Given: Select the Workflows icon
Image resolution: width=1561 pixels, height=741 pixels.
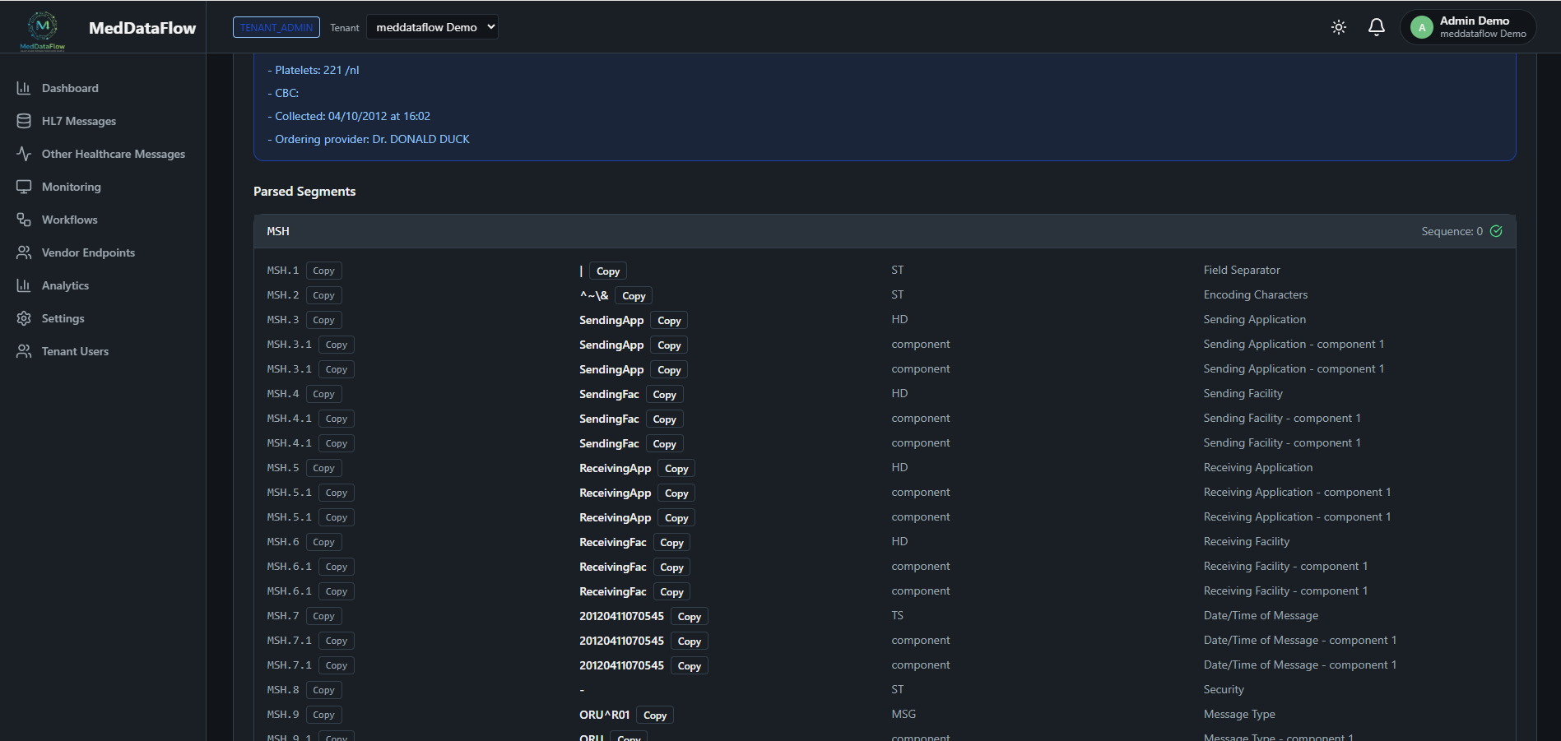Looking at the screenshot, I should click(24, 219).
